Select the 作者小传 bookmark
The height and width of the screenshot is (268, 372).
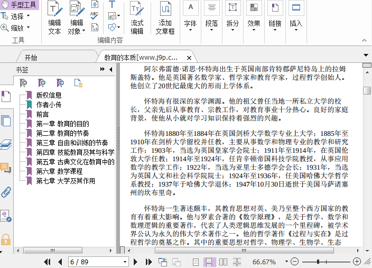pos(49,105)
